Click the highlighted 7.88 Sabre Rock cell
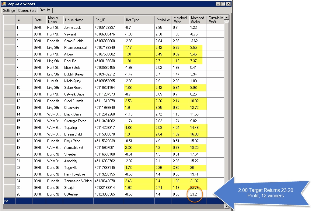Viewport: 335px width, 211px height. pos(139,88)
